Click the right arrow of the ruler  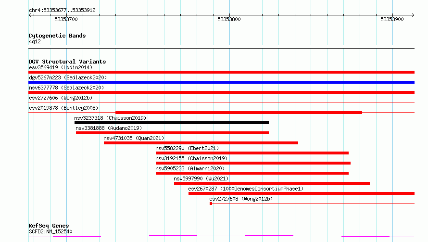(x=413, y=15)
